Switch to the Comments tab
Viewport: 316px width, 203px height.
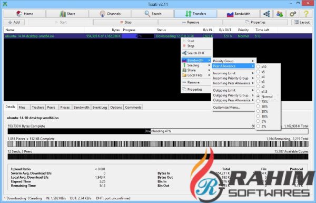coord(133,108)
